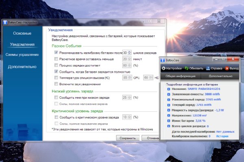Select Уведомления in settings sidebar
Screen dimensions: 244x162
[22, 44]
